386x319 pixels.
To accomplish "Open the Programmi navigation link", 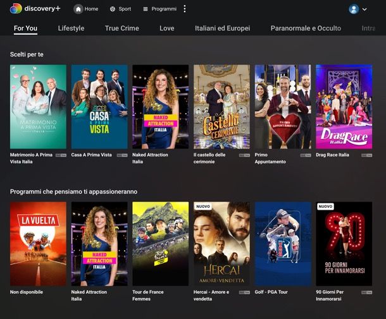I will 164,9.
